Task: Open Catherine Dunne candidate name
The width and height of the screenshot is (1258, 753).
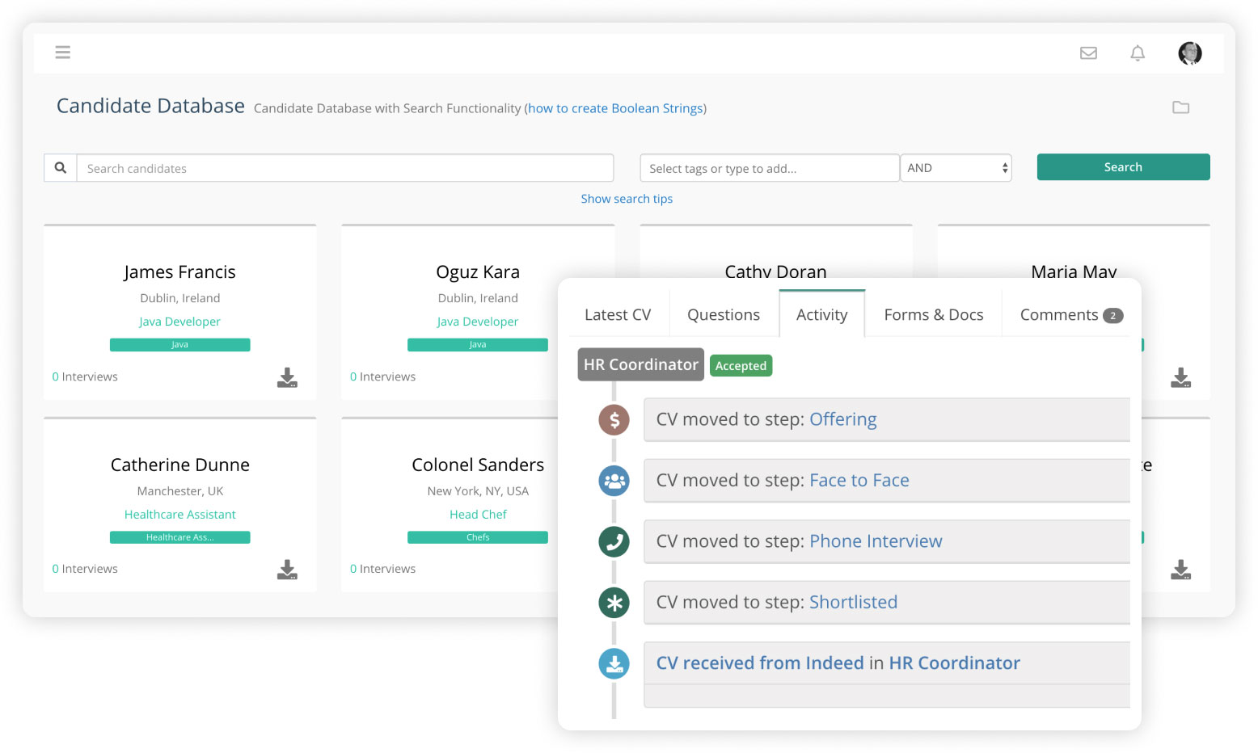Action: 180,465
